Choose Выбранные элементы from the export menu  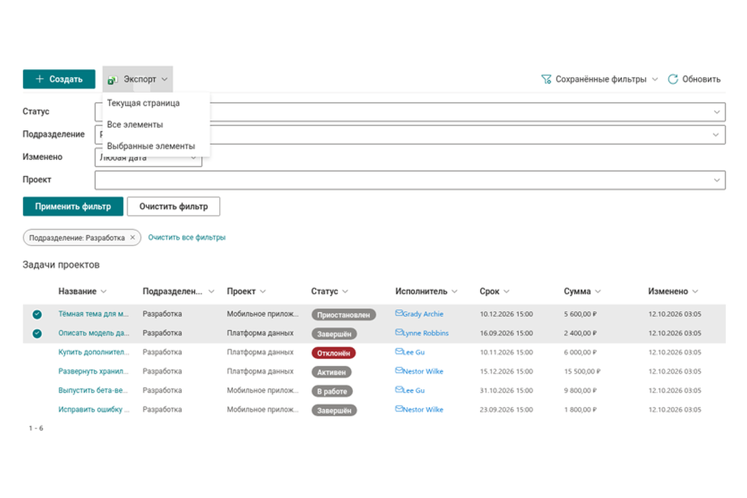point(156,146)
